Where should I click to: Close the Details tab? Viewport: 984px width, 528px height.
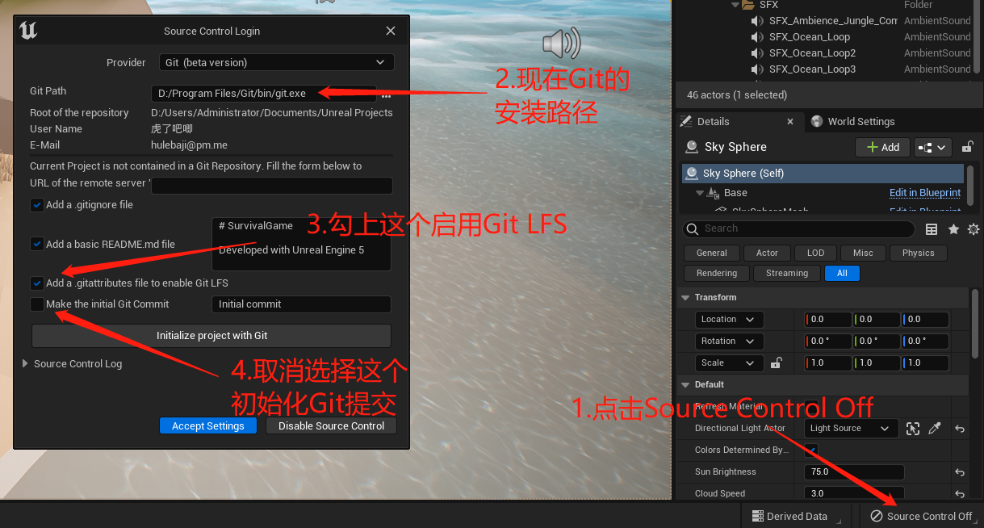(x=790, y=121)
